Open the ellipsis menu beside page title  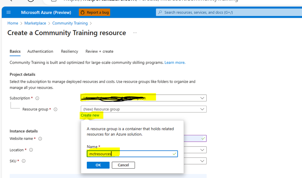click(135, 33)
